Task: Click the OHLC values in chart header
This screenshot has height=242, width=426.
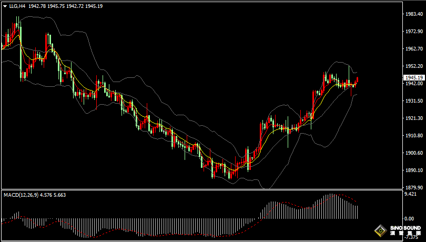Action: [x=65, y=6]
